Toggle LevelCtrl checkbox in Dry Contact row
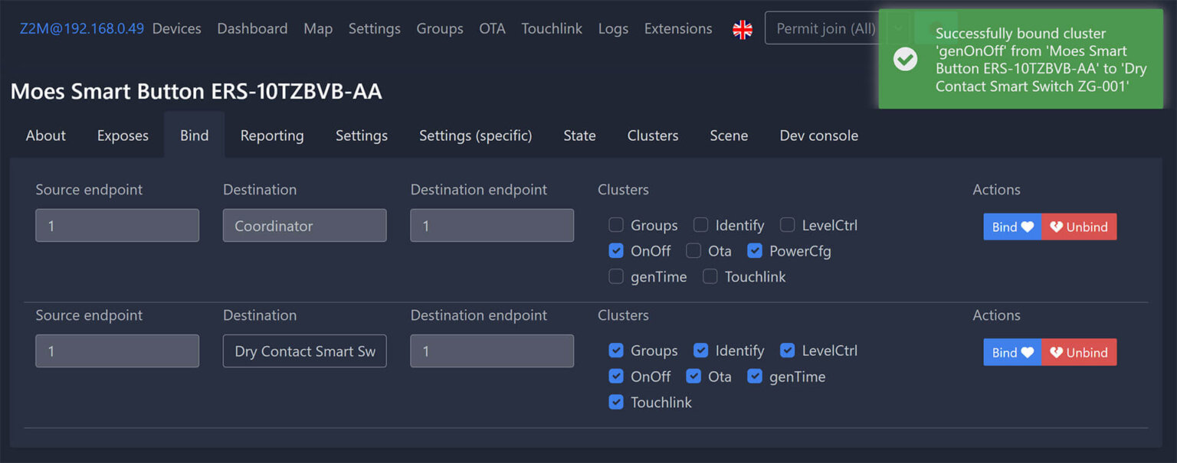Image resolution: width=1177 pixels, height=463 pixels. point(788,351)
